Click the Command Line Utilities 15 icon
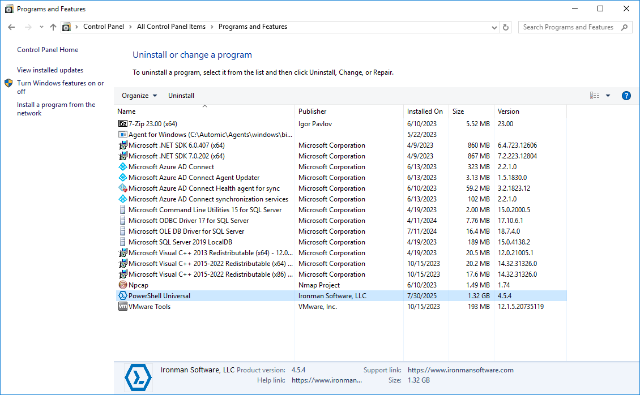This screenshot has width=640, height=395. (122, 210)
